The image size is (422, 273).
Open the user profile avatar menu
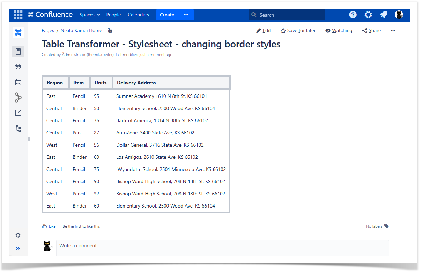coord(399,15)
